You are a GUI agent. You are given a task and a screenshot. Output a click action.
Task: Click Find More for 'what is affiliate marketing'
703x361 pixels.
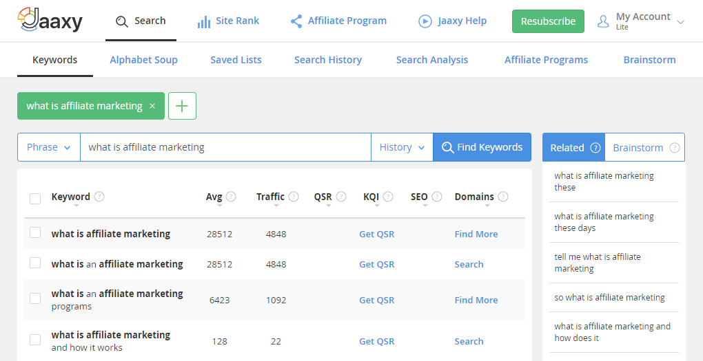(476, 234)
